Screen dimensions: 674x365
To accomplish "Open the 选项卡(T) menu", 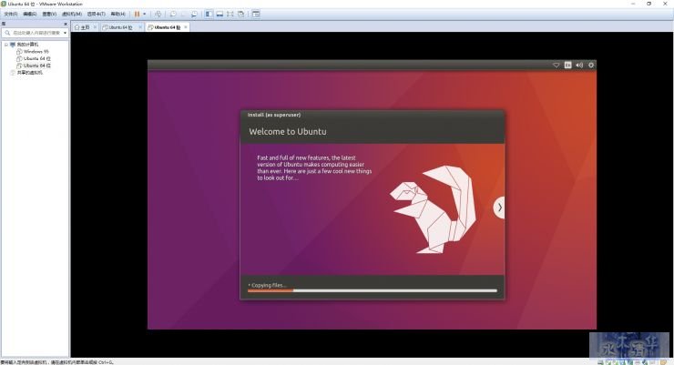I will (x=97, y=15).
